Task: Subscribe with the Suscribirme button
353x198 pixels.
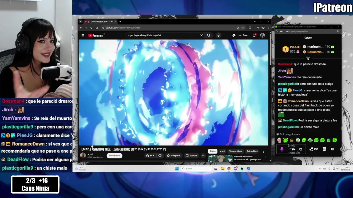Action: [x=114, y=156]
